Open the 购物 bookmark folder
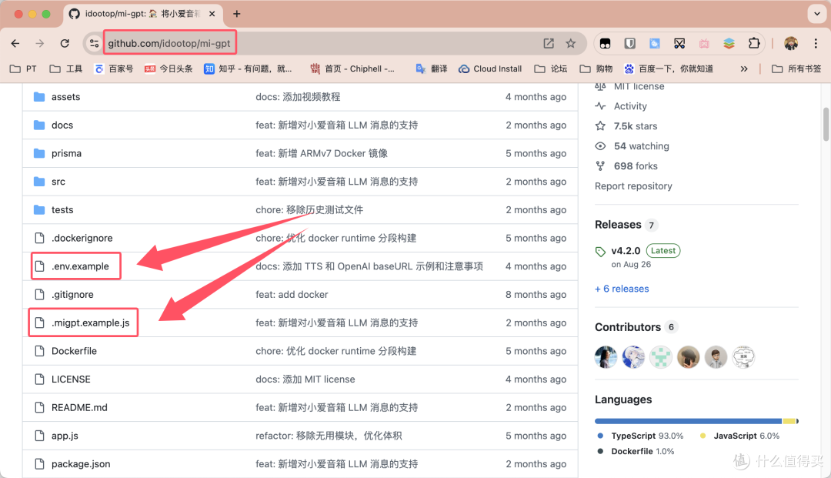 pyautogui.click(x=596, y=69)
